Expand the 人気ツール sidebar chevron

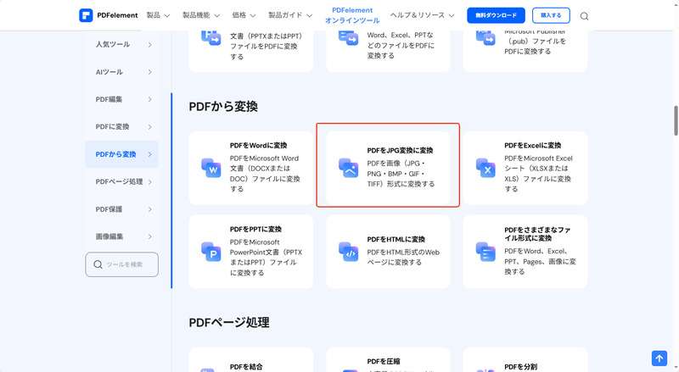(150, 45)
